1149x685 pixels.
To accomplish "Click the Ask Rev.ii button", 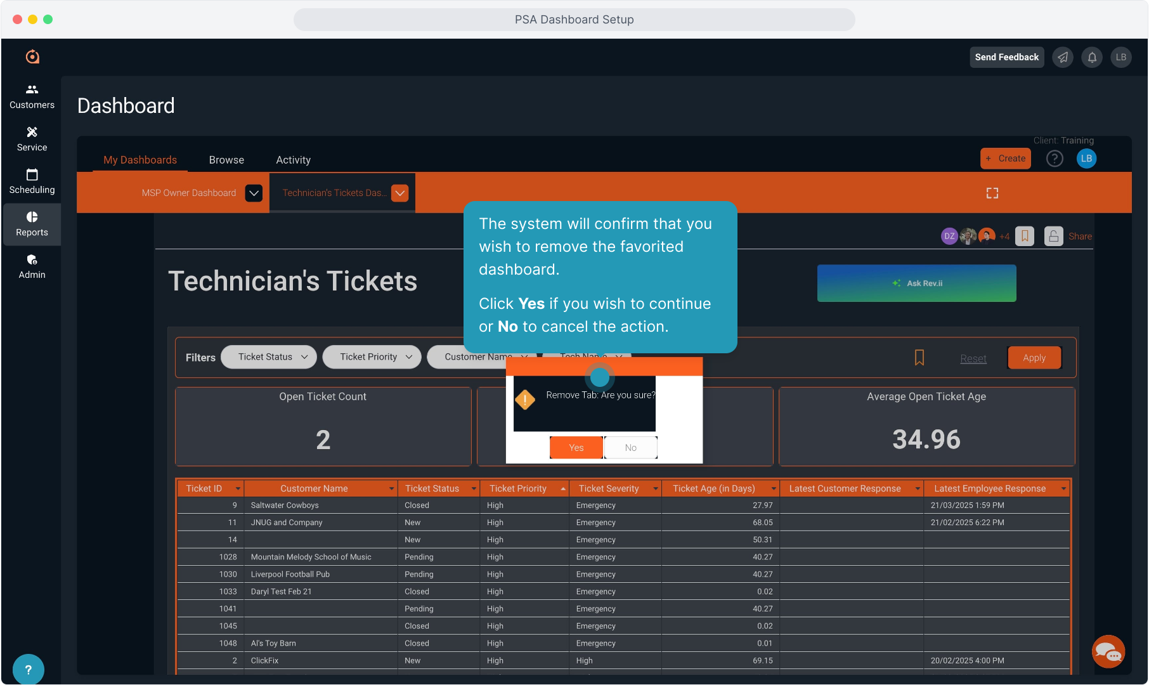I will [x=917, y=284].
